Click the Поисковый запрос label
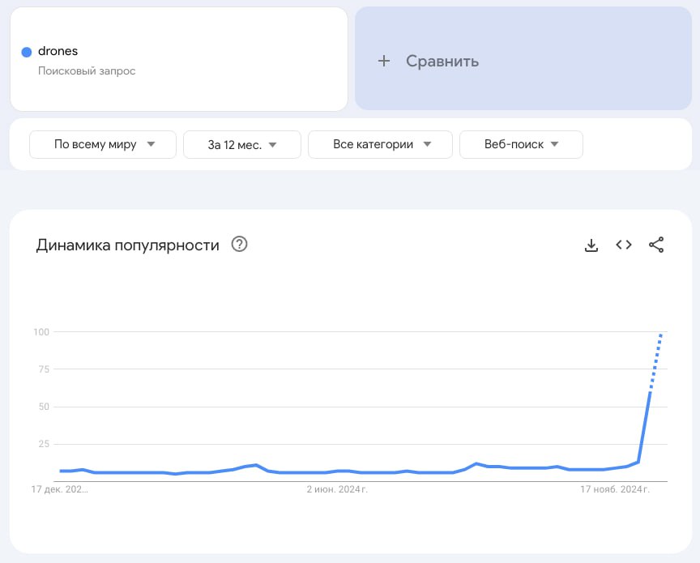 tap(87, 71)
